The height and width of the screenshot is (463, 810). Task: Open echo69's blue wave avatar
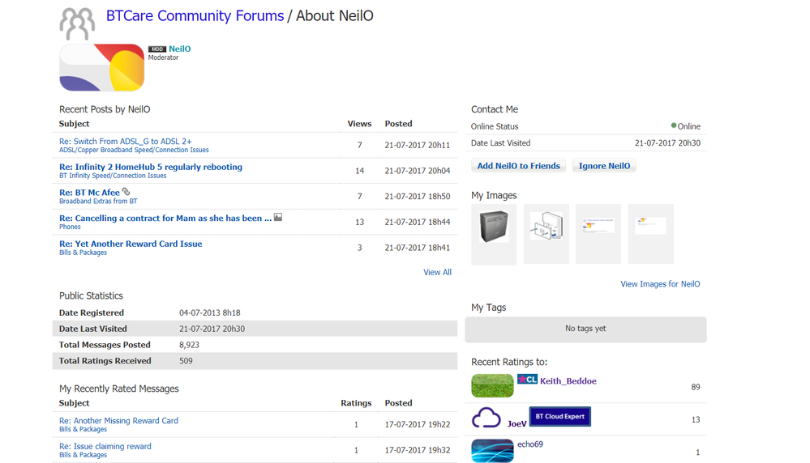pyautogui.click(x=492, y=451)
